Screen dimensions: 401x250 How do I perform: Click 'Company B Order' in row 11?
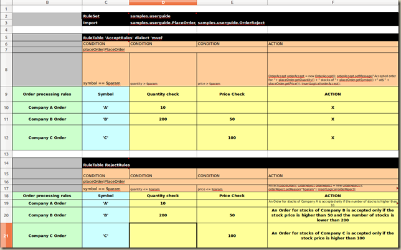(47, 119)
